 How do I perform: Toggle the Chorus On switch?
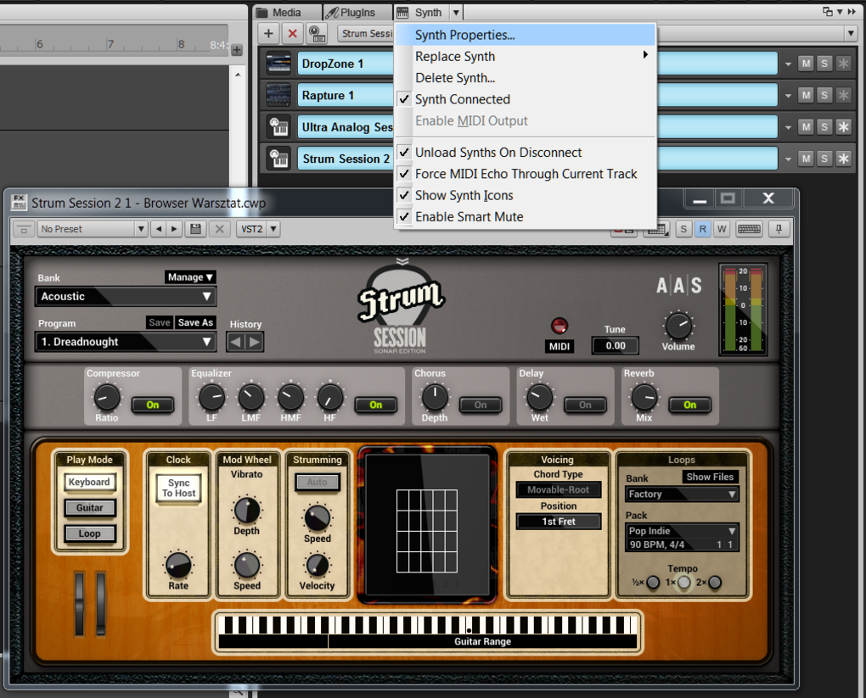[x=481, y=405]
